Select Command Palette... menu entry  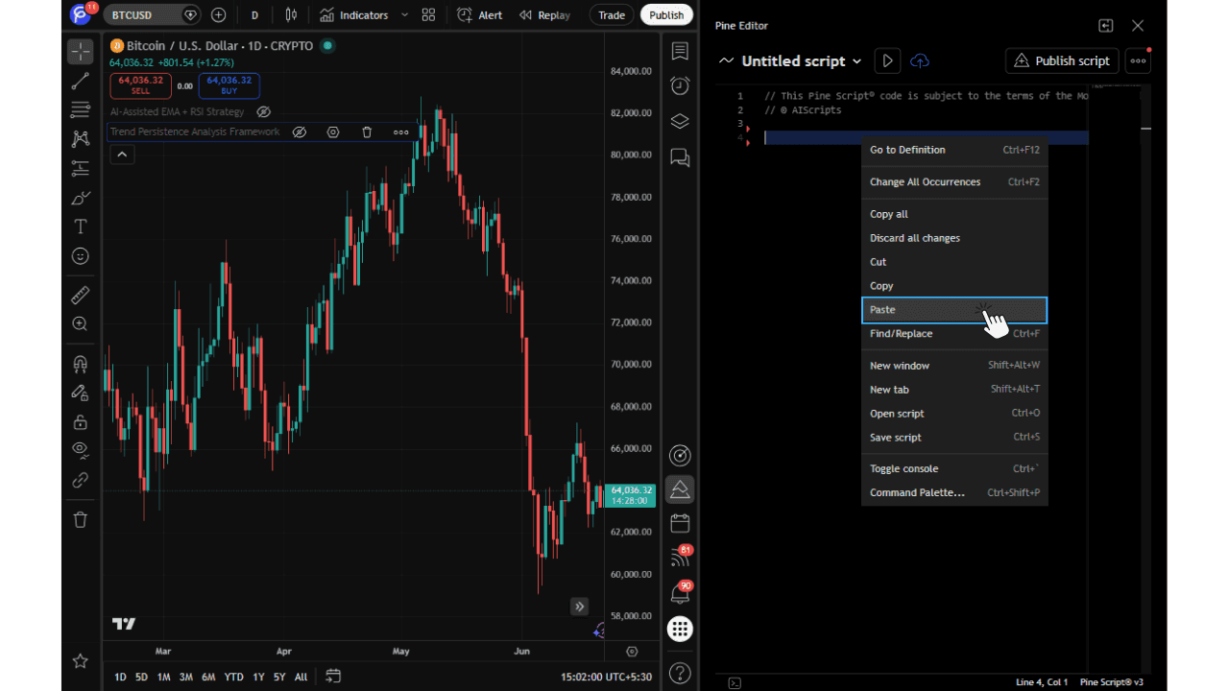coord(954,492)
